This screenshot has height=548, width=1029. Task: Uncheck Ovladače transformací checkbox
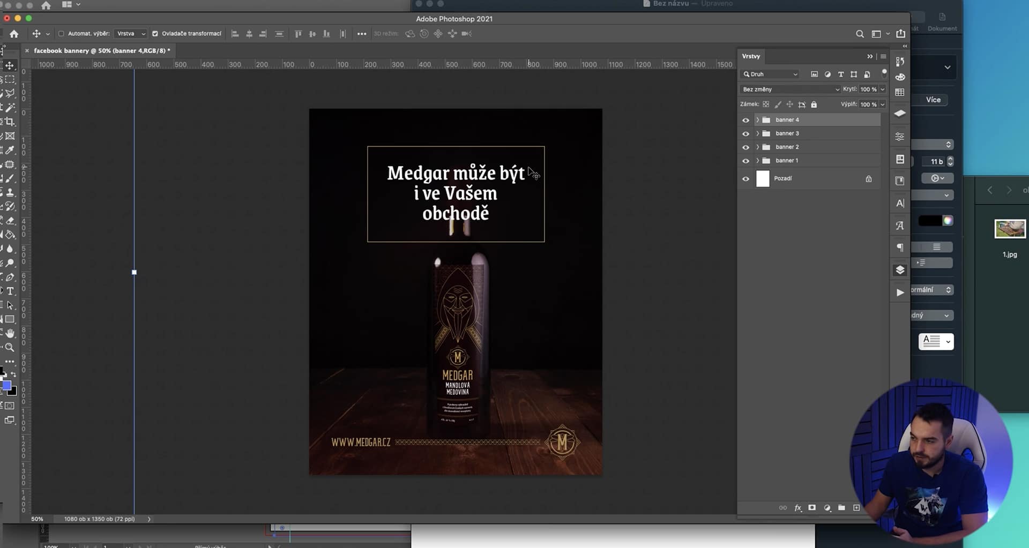click(x=155, y=34)
